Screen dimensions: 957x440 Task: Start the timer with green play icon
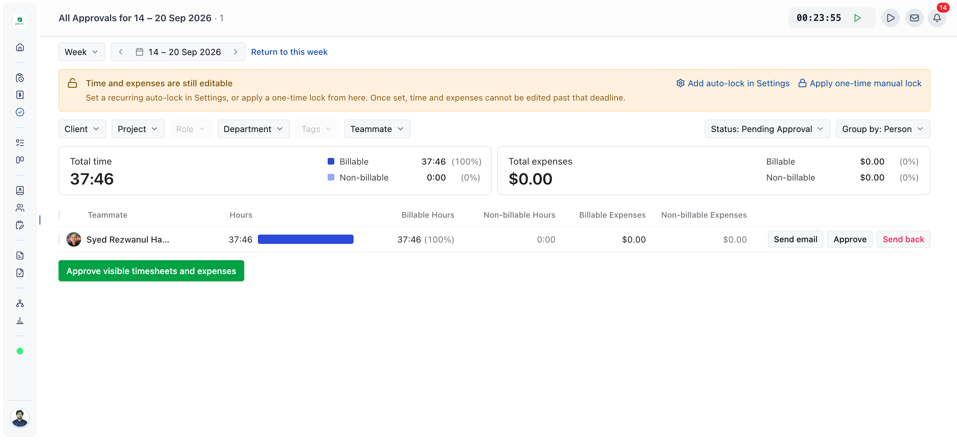click(857, 18)
